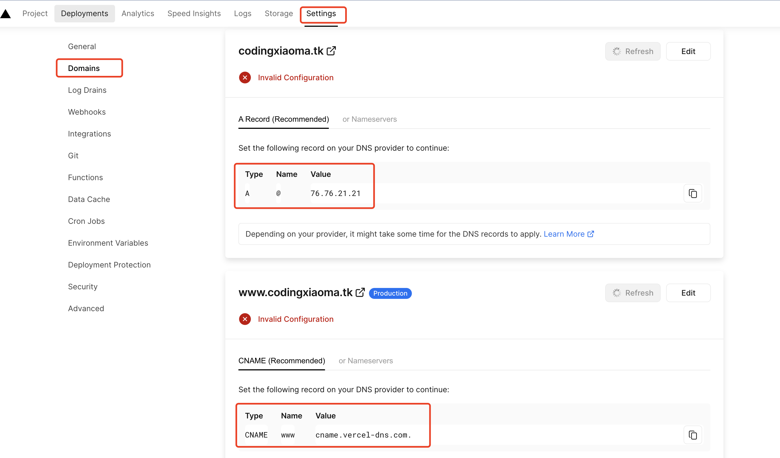This screenshot has width=780, height=458.
Task: Click the red X icon next to Invalid Configuration
Action: (x=245, y=78)
